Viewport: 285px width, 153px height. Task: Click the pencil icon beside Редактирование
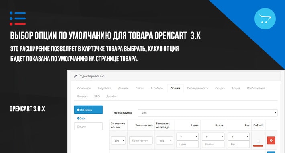coord(75,76)
